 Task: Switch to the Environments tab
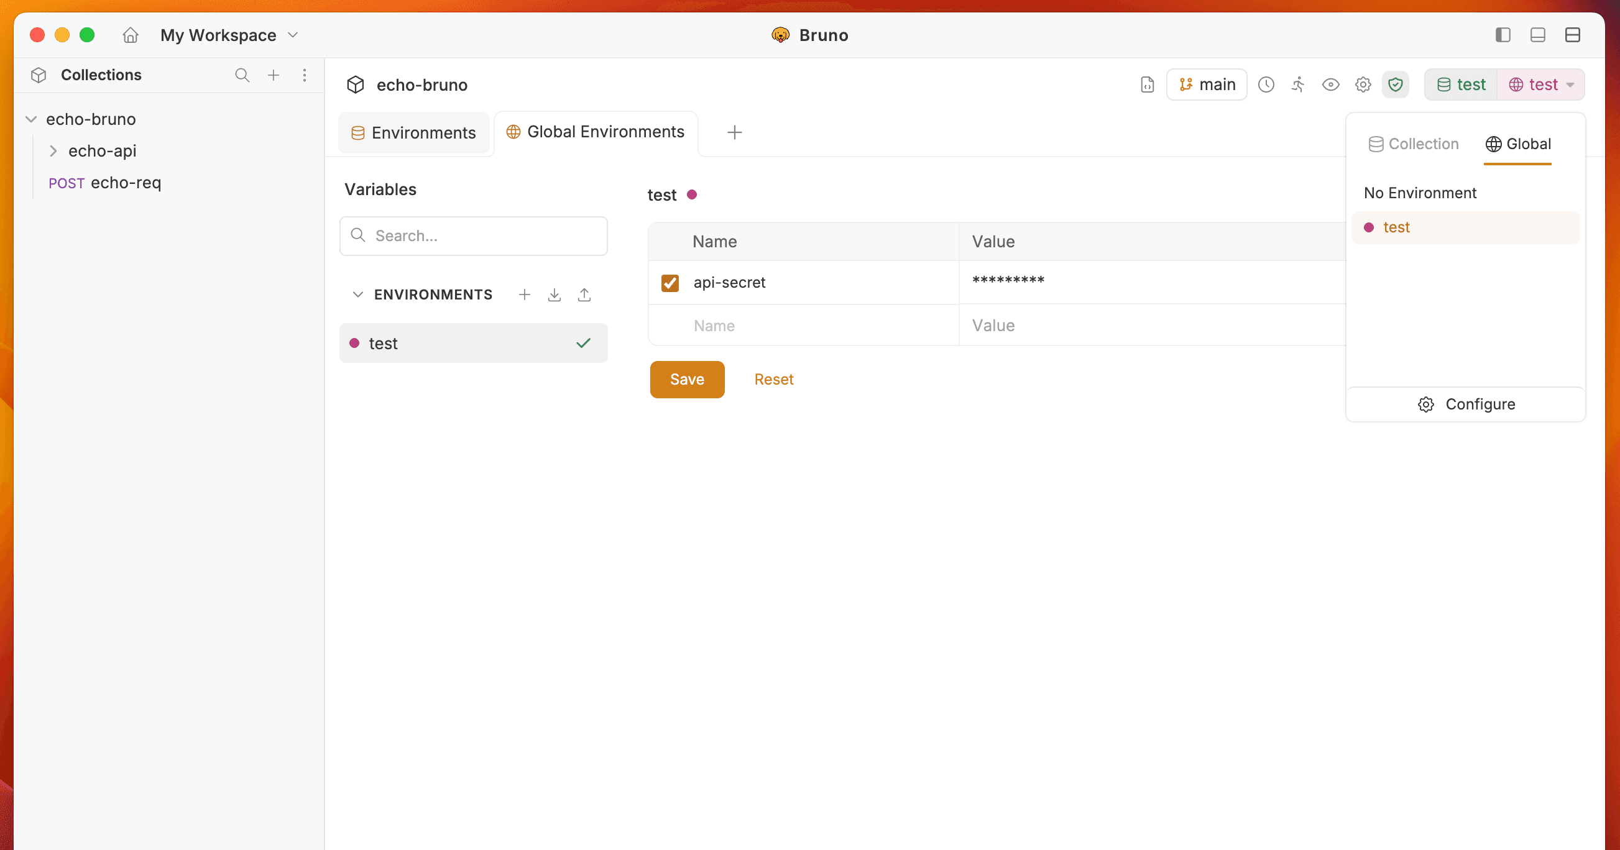(x=414, y=132)
